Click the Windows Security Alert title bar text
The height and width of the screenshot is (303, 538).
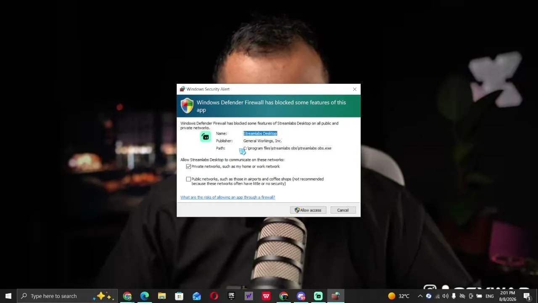pyautogui.click(x=208, y=89)
